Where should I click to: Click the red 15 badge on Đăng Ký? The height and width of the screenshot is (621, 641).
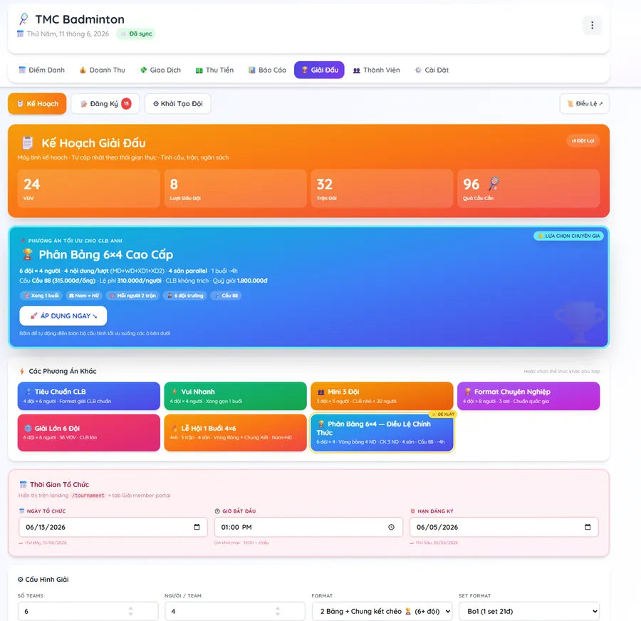click(126, 103)
